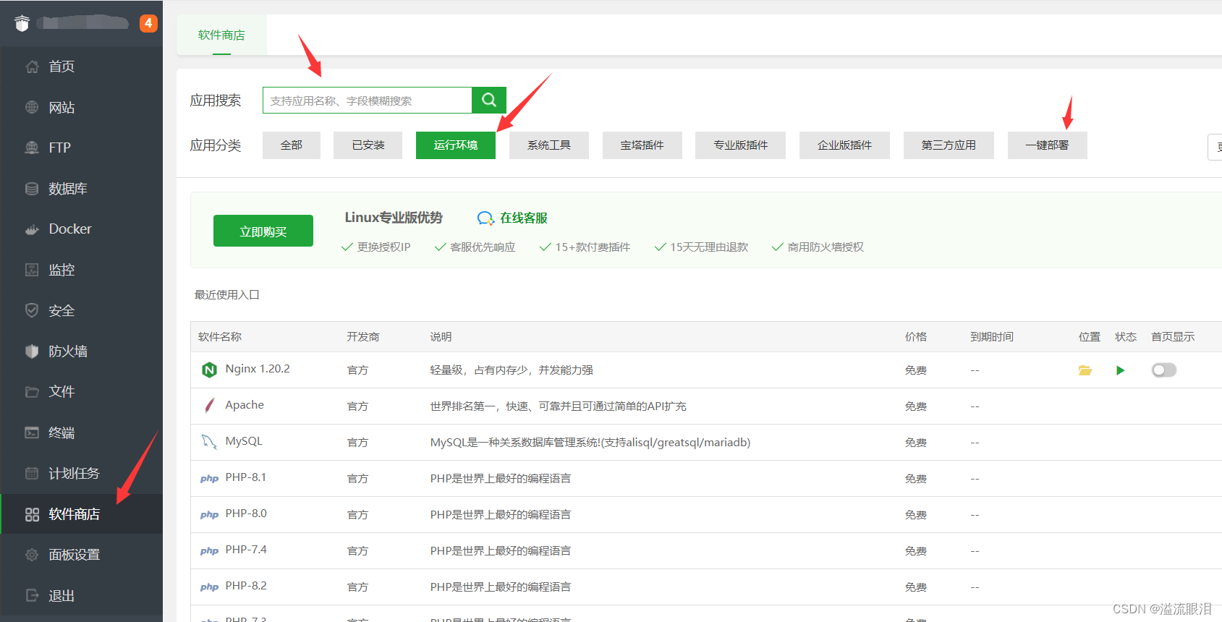Click the calendar icon beside 计划任务

click(32, 473)
